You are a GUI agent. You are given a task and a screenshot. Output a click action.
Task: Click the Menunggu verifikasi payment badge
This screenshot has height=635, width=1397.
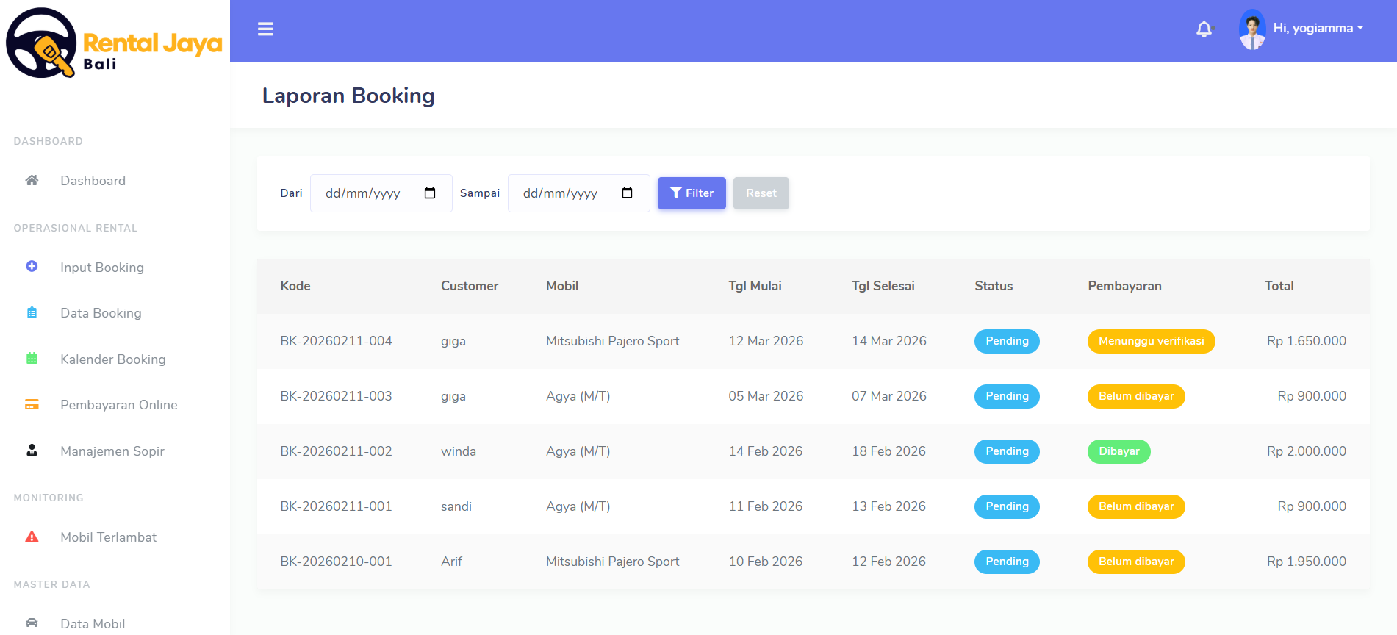tap(1151, 341)
